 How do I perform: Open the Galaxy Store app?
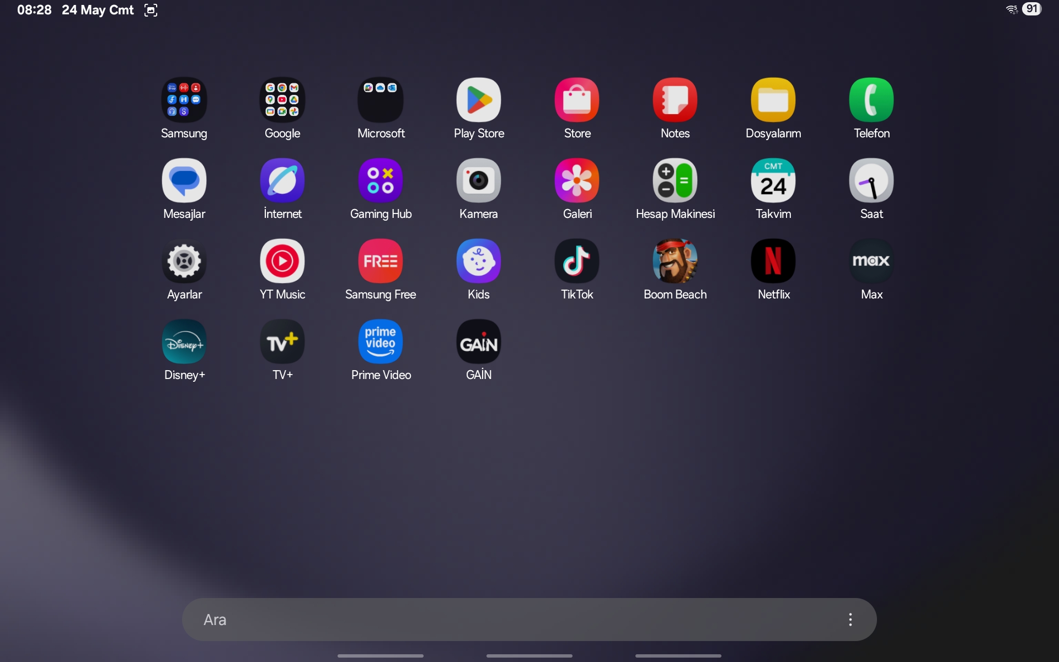tap(577, 100)
